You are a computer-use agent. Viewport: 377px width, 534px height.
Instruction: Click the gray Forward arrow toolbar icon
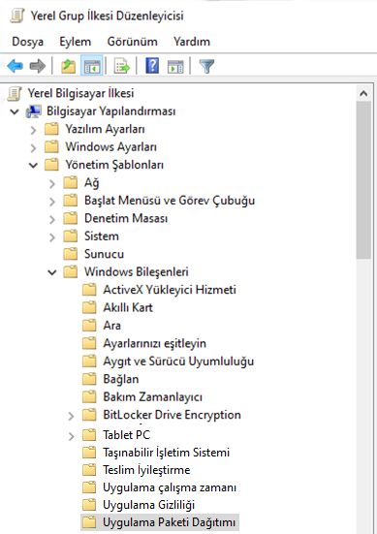pos(38,66)
